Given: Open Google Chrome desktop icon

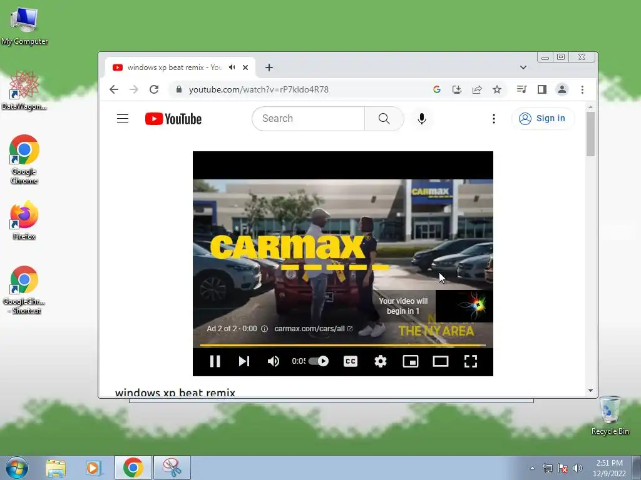Looking at the screenshot, I should (x=24, y=159).
